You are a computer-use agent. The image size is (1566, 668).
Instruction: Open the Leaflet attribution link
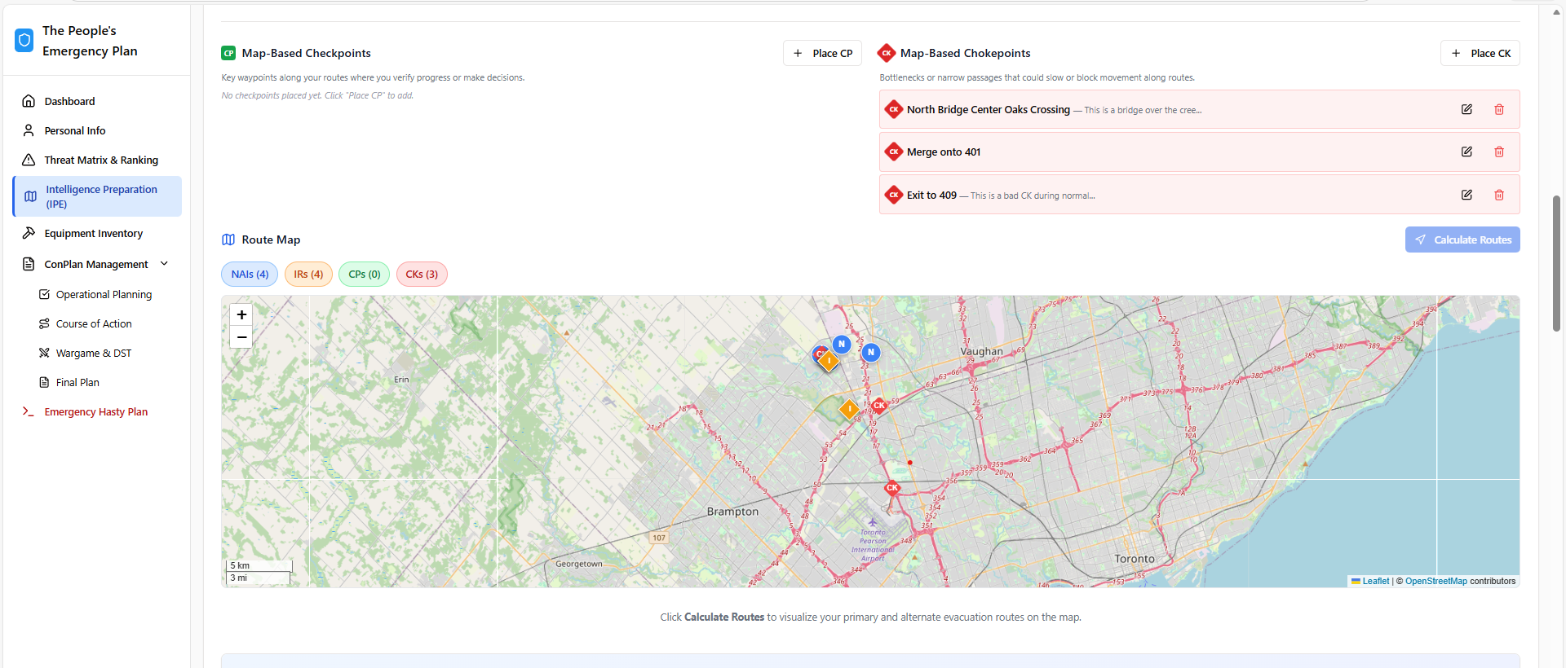click(x=1370, y=581)
